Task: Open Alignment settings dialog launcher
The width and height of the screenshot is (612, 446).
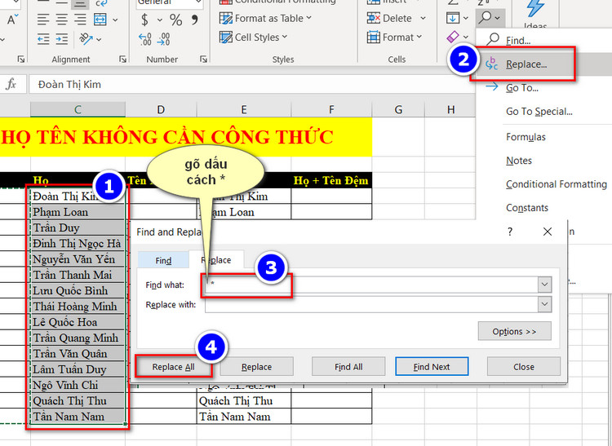Action: (x=122, y=60)
